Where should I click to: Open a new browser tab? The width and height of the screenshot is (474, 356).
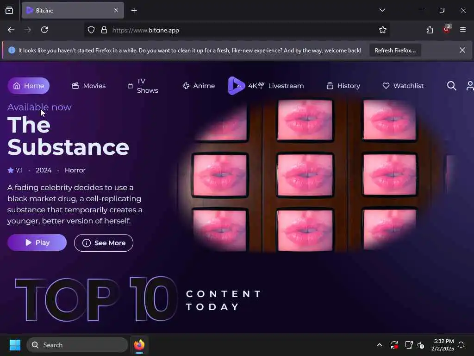134,11
